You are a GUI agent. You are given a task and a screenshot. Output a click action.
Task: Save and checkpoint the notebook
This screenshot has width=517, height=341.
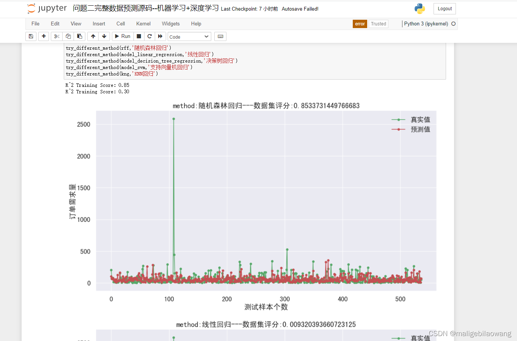[31, 36]
